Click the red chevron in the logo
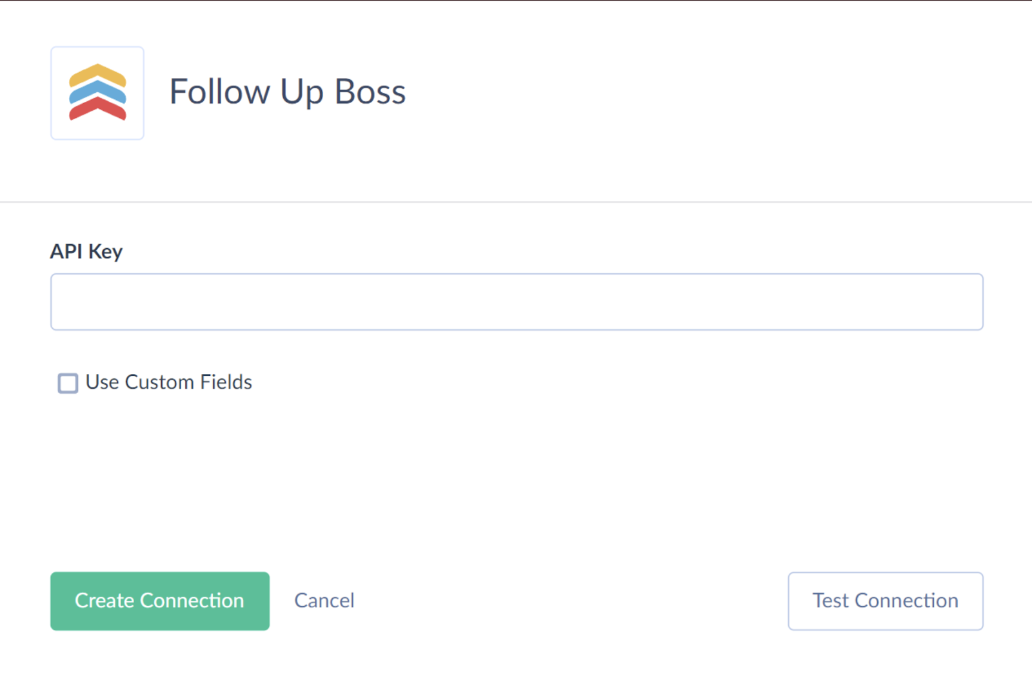 coord(97,107)
